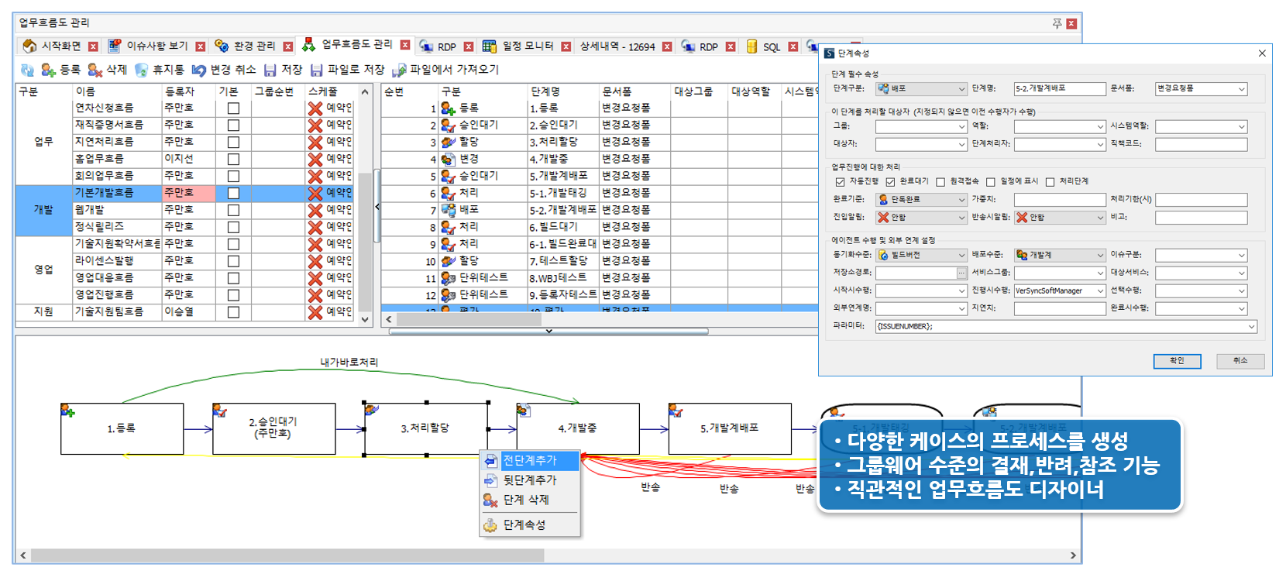Switch to the 이슈사항 보기 tab
1286x581 pixels.
pos(155,46)
